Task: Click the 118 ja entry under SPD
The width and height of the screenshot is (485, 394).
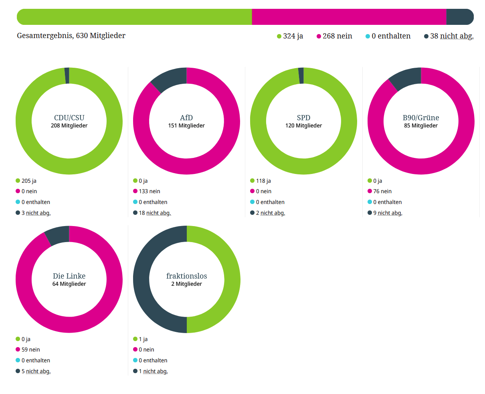Action: tap(263, 181)
